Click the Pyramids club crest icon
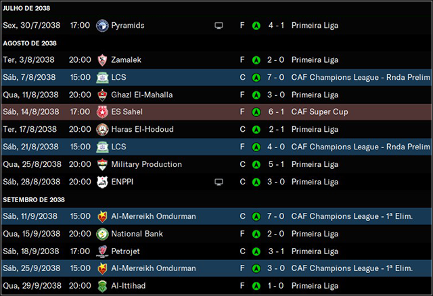The image size is (433, 296). [x=102, y=26]
